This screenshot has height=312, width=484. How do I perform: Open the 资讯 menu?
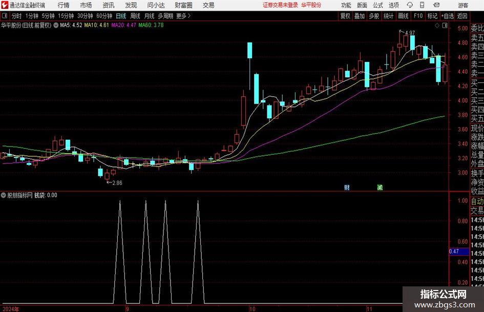coord(109,5)
